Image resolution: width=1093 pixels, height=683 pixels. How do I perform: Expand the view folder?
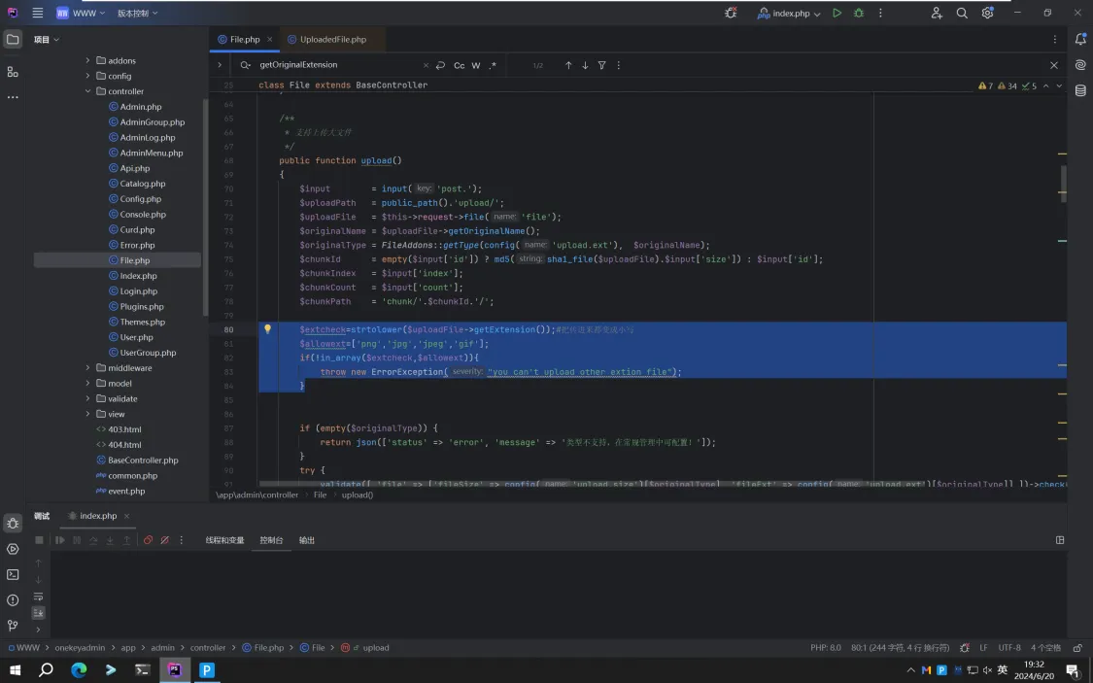(x=87, y=414)
